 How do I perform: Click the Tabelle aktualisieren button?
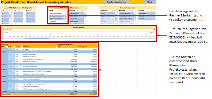click(116, 2)
